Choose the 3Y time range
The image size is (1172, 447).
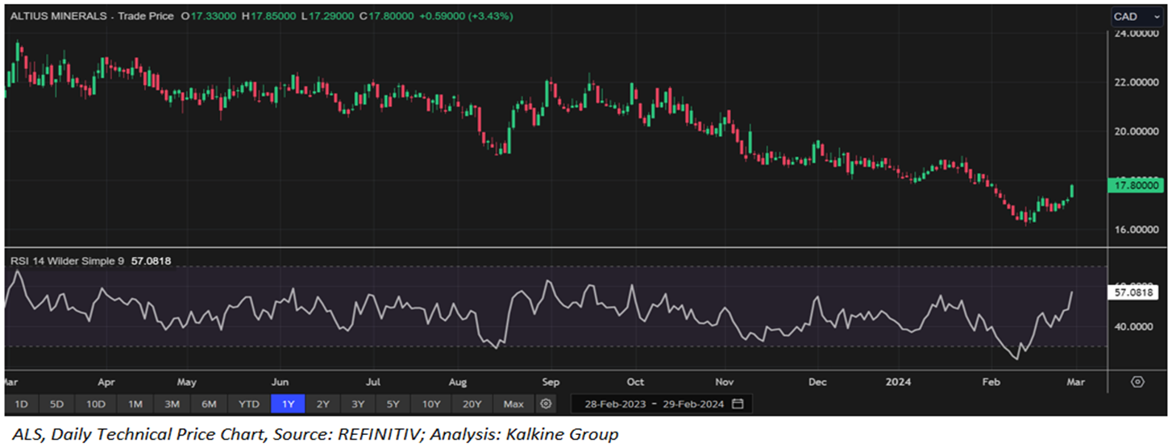click(358, 404)
